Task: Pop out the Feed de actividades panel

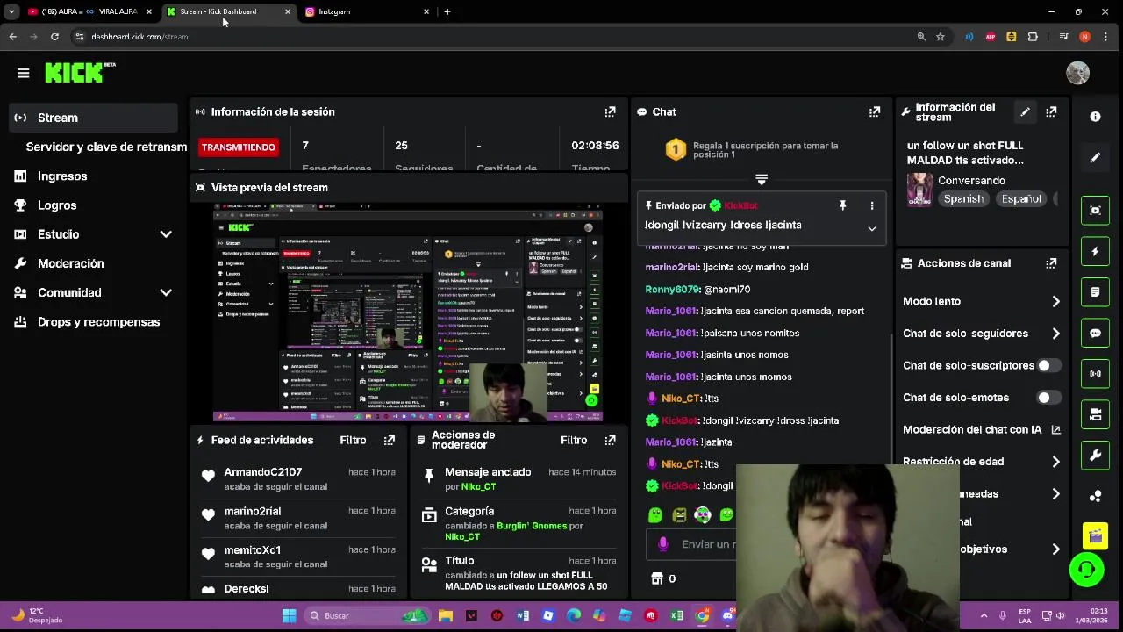Action: [389, 440]
